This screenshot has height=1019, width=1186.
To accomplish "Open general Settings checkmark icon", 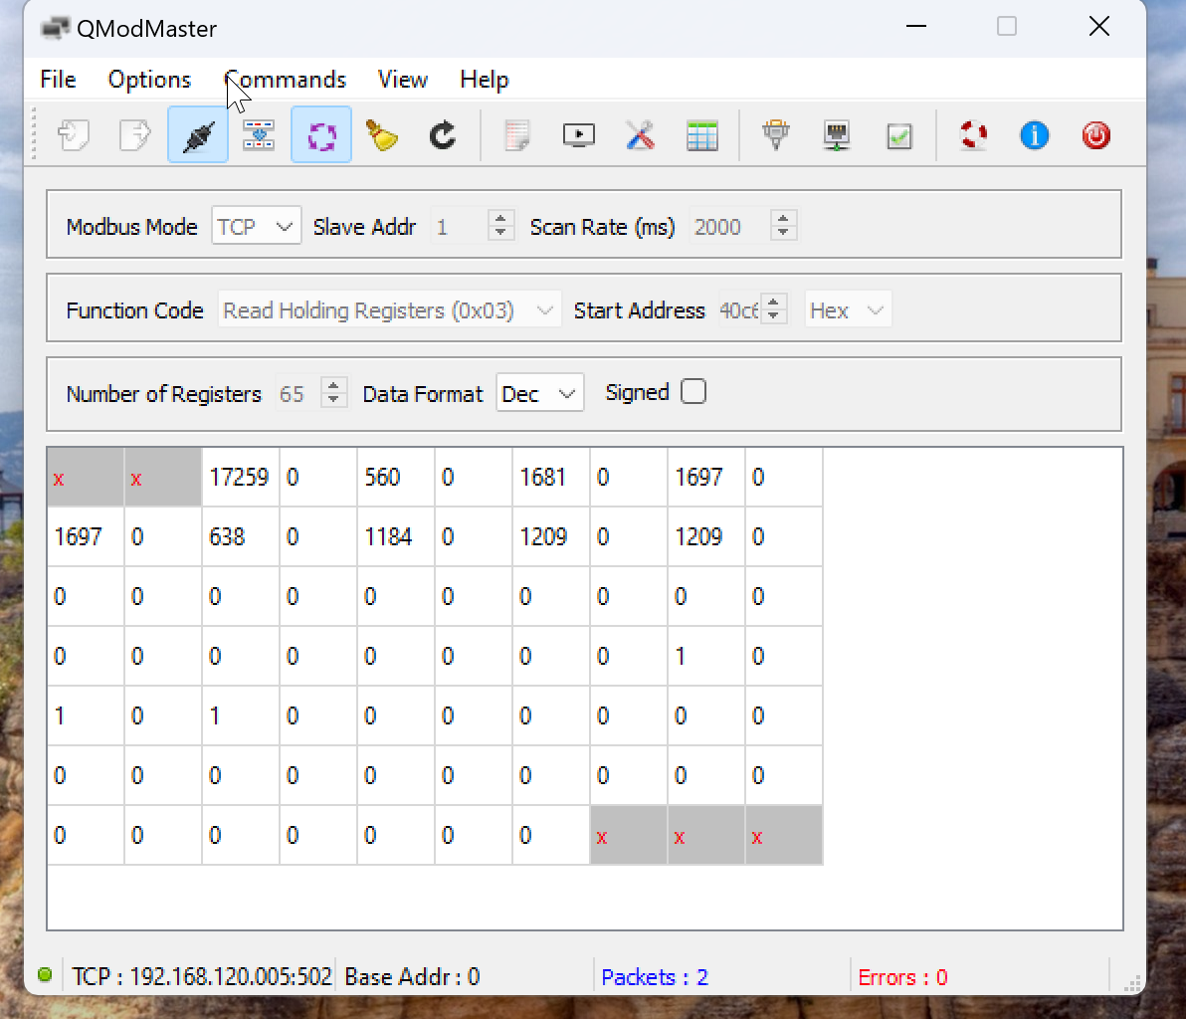I will (x=899, y=135).
